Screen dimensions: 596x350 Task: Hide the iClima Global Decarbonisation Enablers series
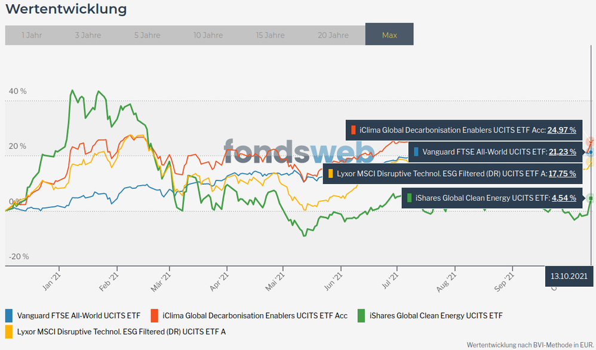pyautogui.click(x=255, y=315)
